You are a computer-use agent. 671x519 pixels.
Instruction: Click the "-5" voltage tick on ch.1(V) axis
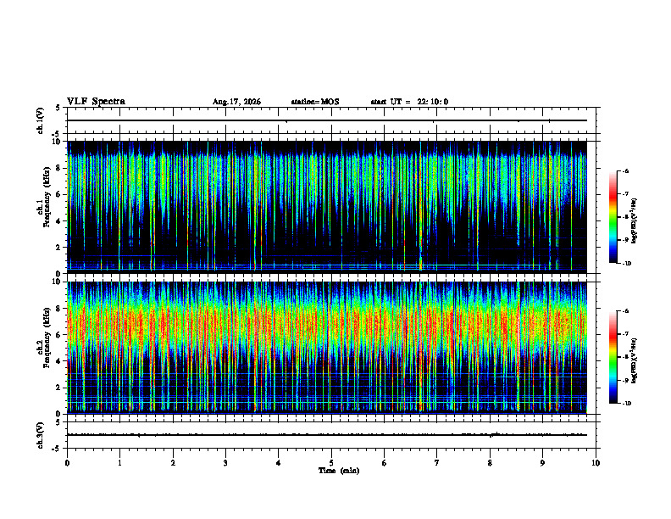point(56,134)
